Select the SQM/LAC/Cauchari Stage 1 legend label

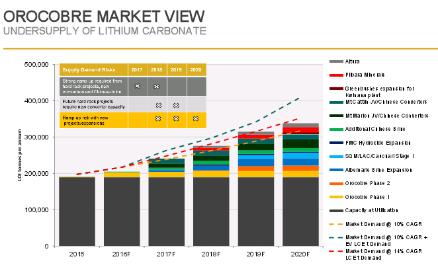coord(380,156)
